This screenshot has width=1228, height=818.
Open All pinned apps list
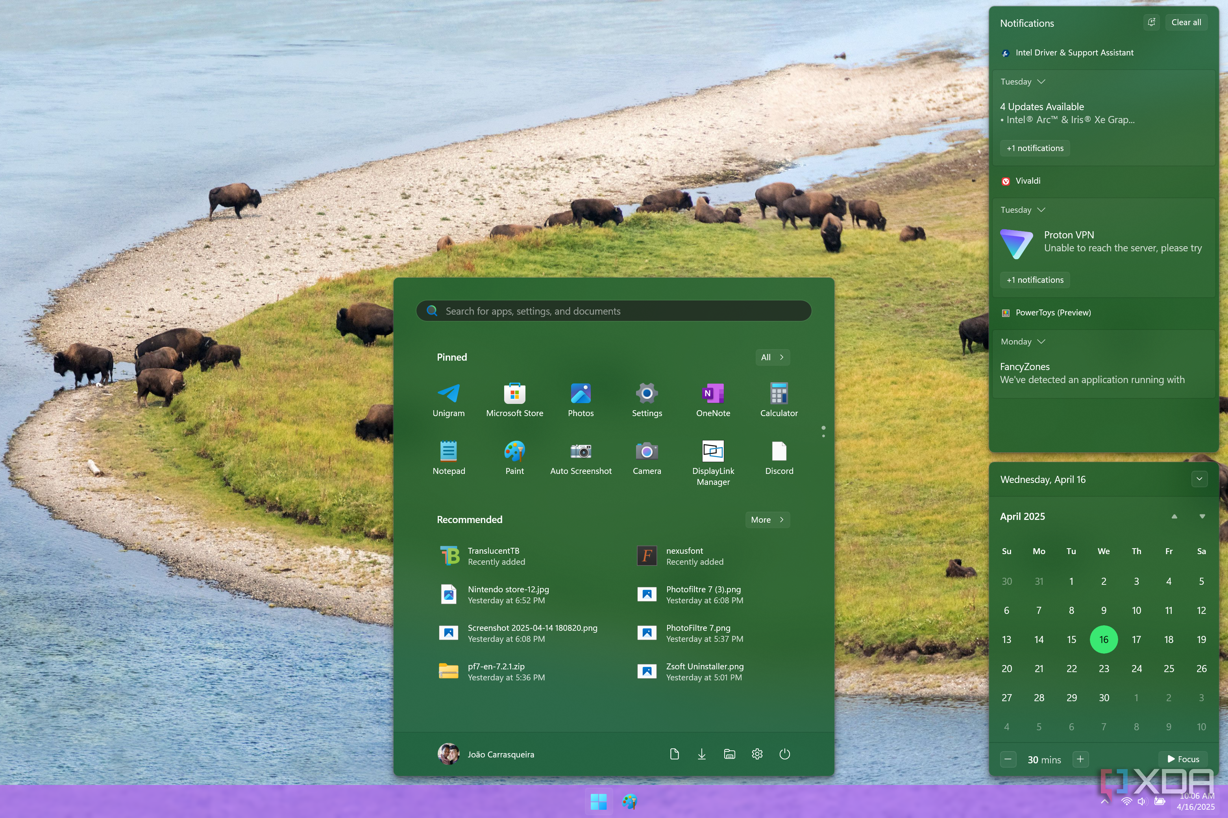coord(772,357)
